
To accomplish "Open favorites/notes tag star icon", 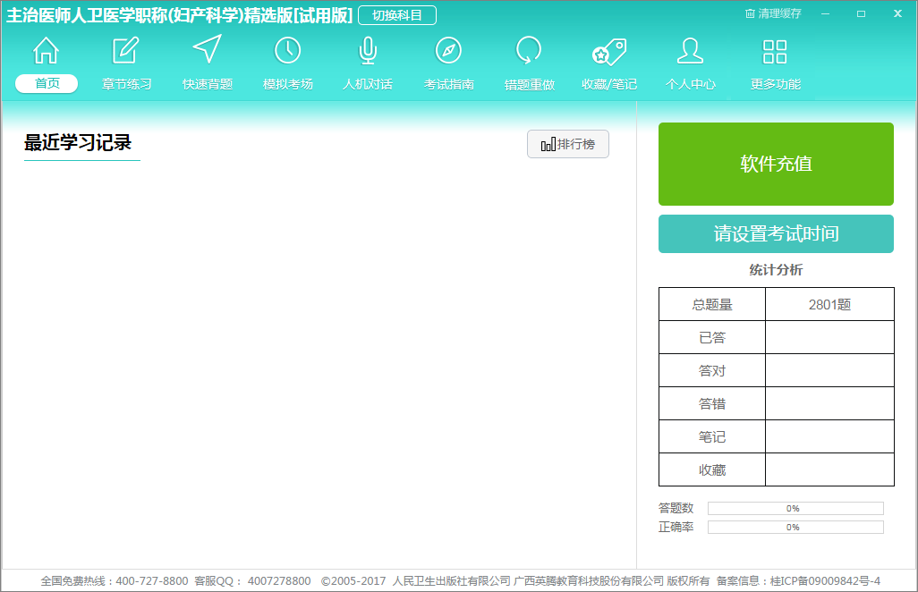I will click(609, 52).
